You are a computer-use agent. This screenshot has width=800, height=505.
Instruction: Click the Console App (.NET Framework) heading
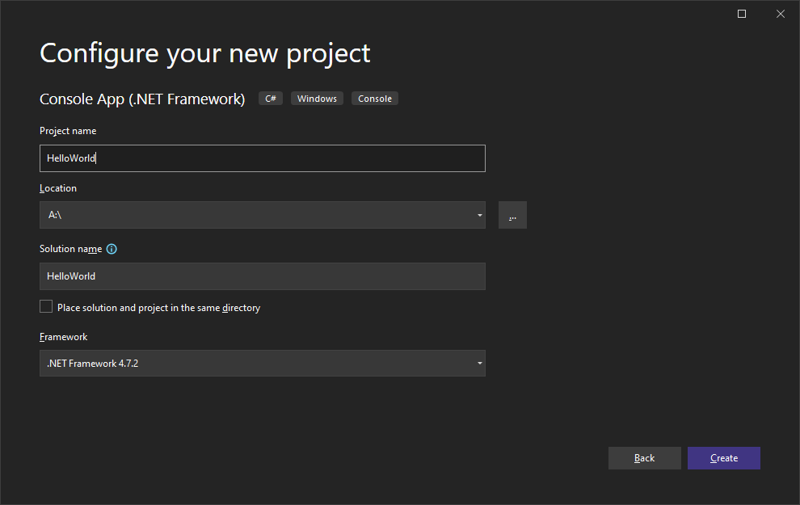(x=142, y=99)
